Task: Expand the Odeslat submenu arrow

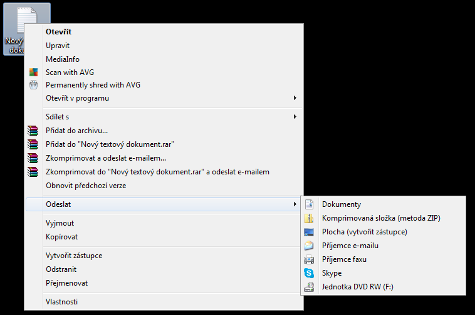Action: 295,204
